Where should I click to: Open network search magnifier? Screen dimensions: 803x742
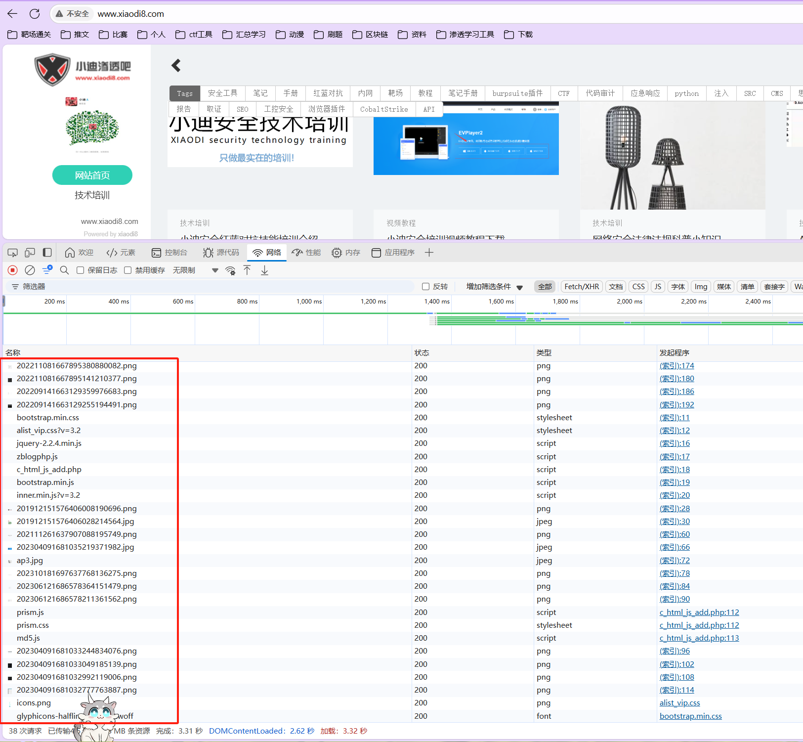click(64, 270)
